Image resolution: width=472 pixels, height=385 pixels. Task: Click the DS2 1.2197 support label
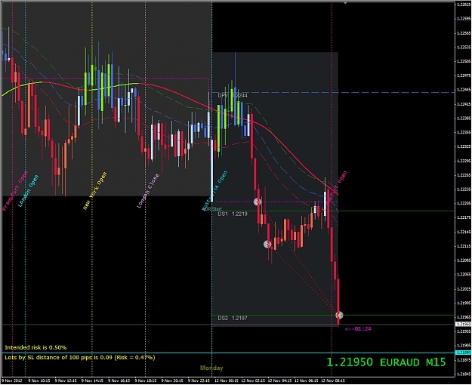click(x=233, y=318)
